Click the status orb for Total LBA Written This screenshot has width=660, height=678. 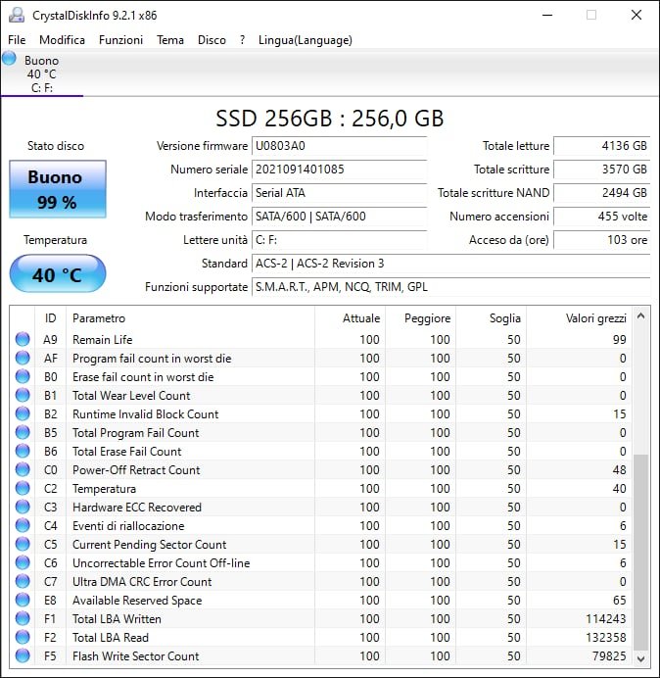pos(23,618)
